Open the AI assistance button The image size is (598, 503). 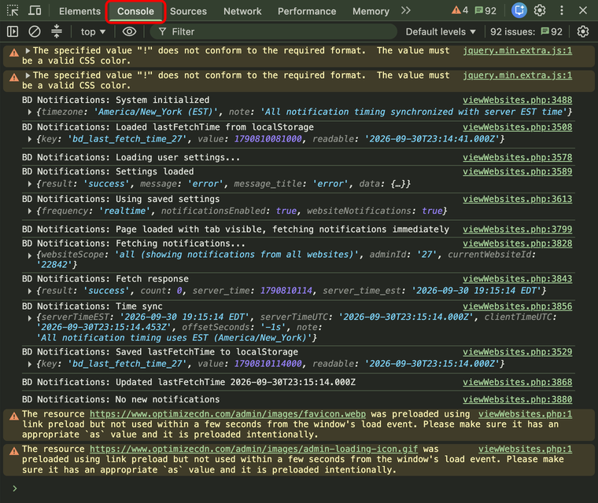[x=519, y=11]
